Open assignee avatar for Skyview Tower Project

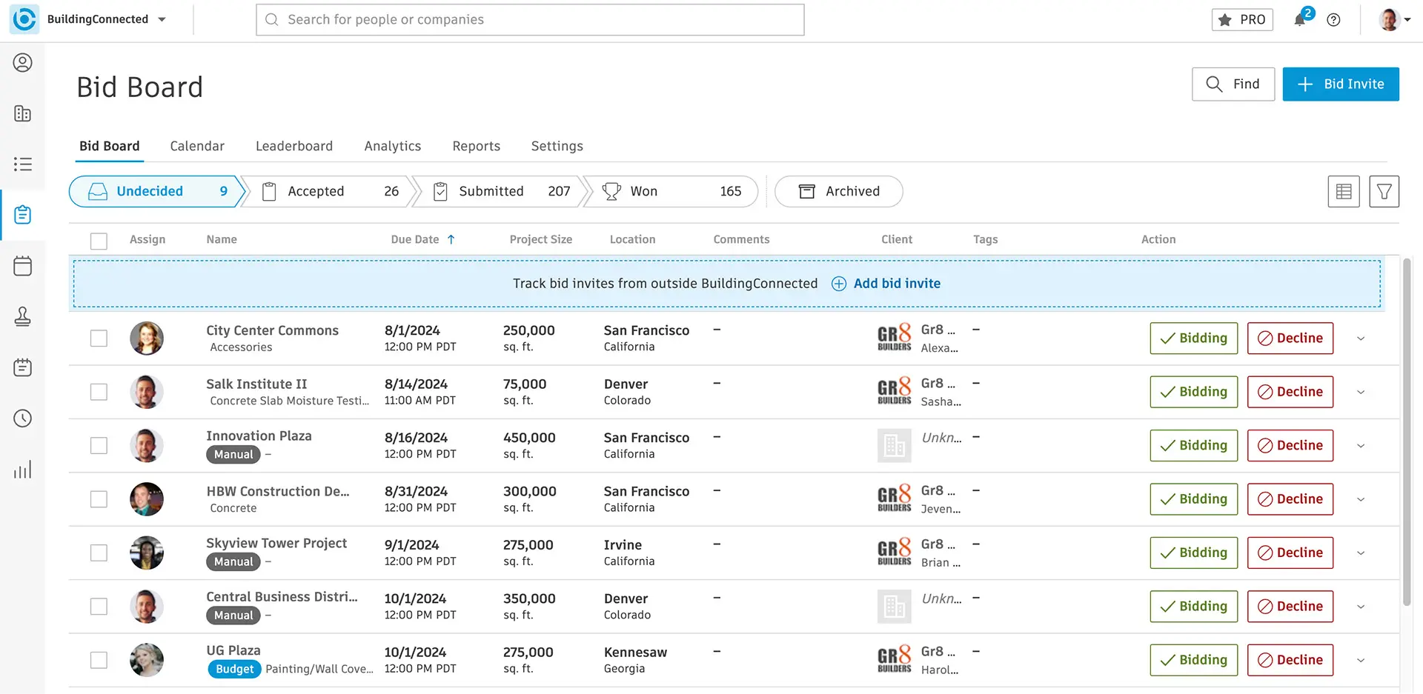point(147,553)
